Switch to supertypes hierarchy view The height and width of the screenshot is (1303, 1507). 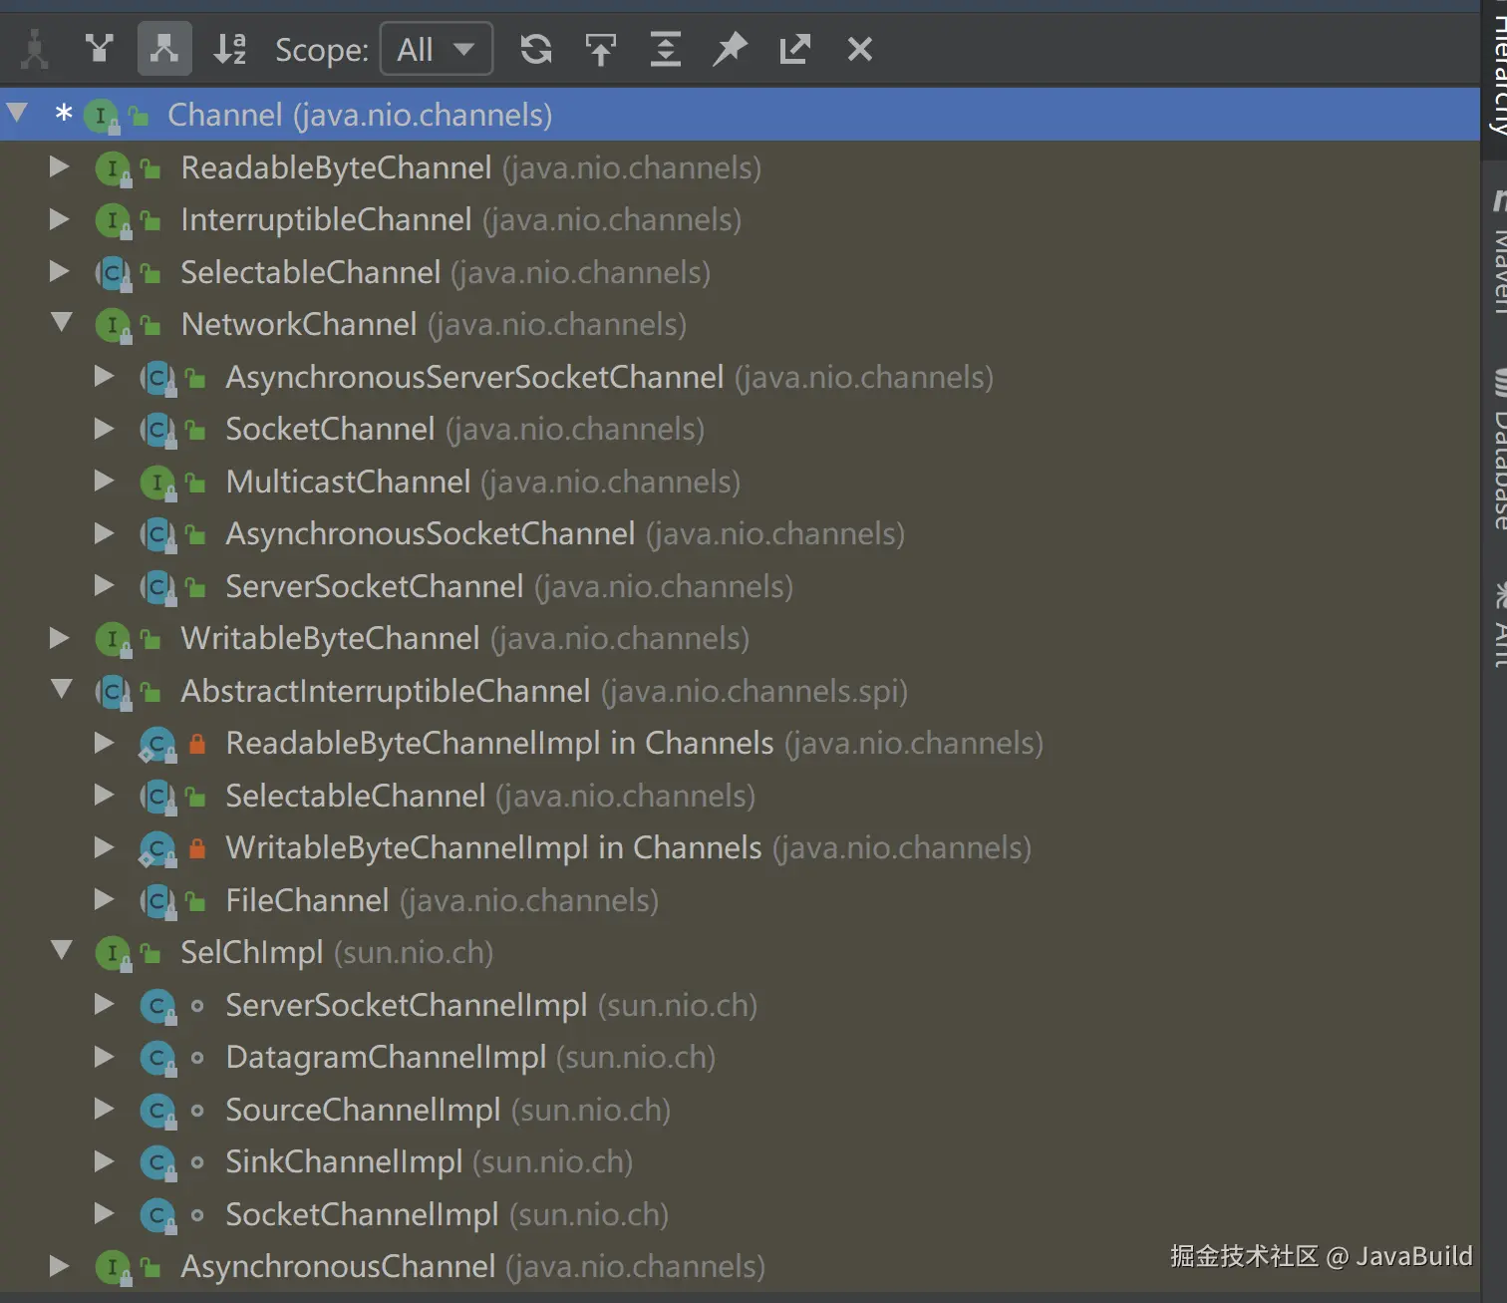pos(100,49)
